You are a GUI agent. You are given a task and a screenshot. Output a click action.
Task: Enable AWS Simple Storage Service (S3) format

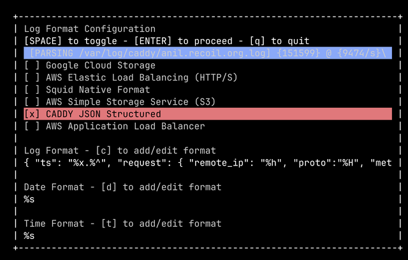tap(31, 102)
